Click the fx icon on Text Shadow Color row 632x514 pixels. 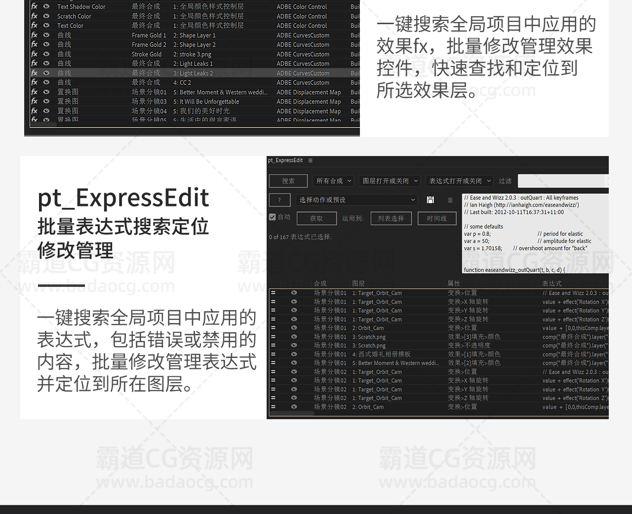click(35, 6)
